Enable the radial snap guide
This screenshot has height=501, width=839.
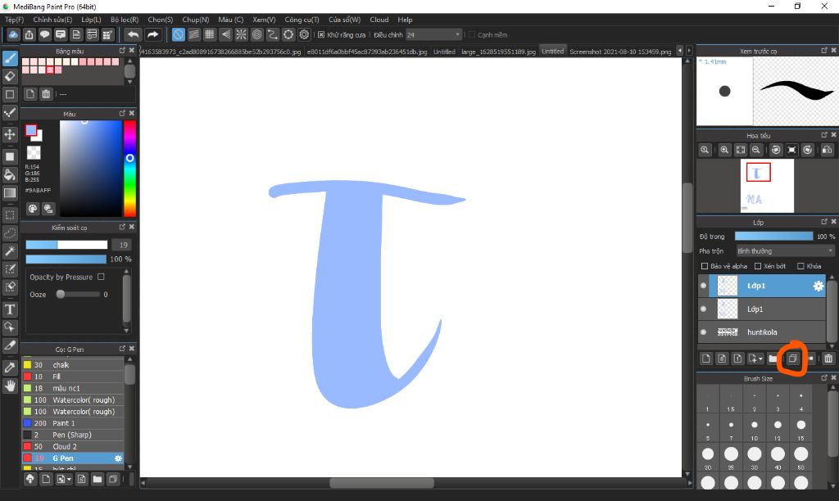coord(242,34)
